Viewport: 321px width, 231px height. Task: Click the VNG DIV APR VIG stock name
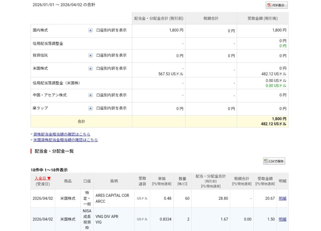pyautogui.click(x=107, y=219)
